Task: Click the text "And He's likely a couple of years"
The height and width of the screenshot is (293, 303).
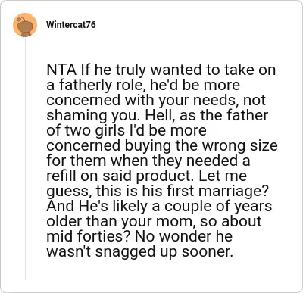Action: pyautogui.click(x=159, y=206)
